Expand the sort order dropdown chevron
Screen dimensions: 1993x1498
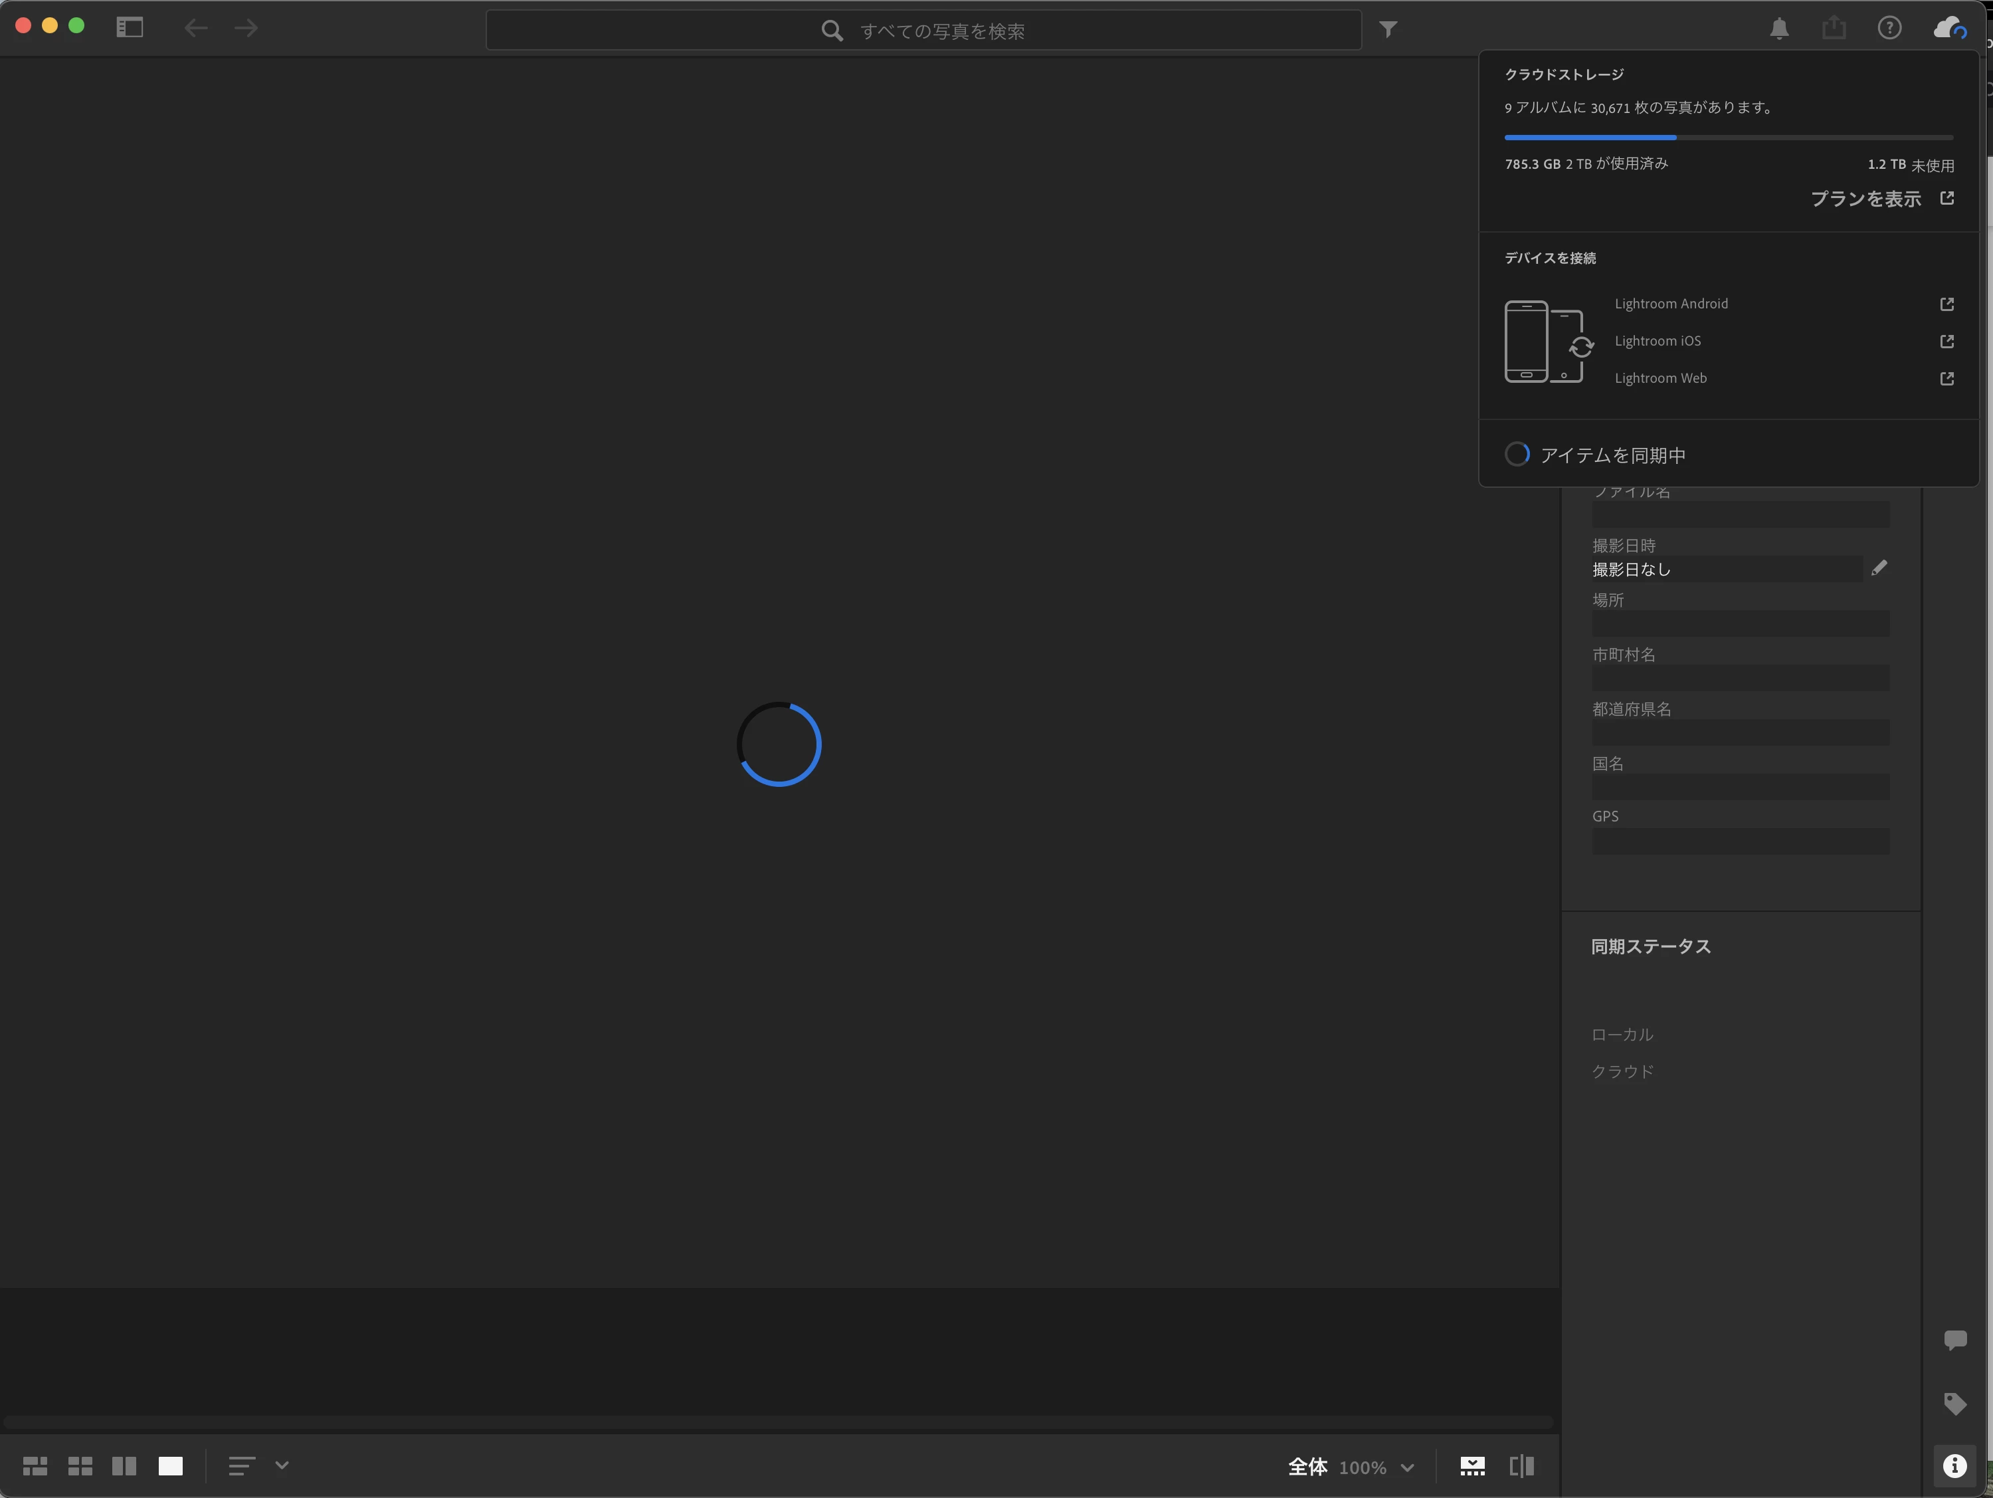coord(282,1465)
